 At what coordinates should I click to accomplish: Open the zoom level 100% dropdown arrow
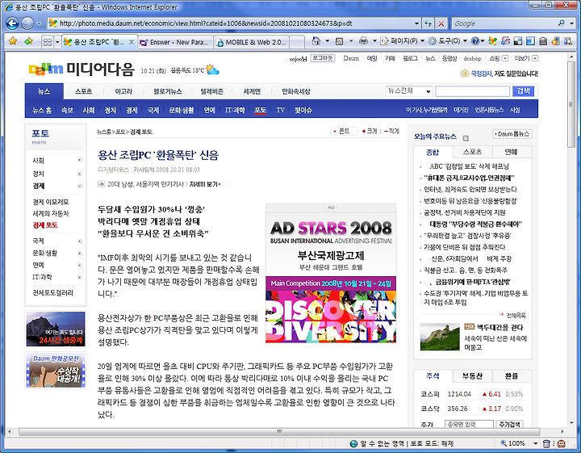pyautogui.click(x=535, y=443)
